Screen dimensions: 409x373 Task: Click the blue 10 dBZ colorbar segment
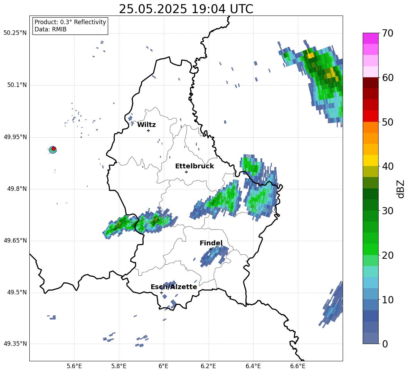pyautogui.click(x=370, y=294)
